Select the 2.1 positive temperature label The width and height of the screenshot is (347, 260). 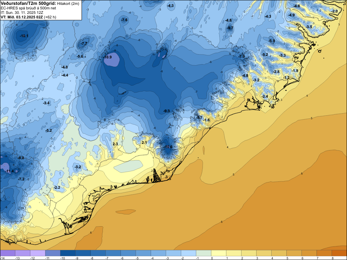click(x=144, y=143)
